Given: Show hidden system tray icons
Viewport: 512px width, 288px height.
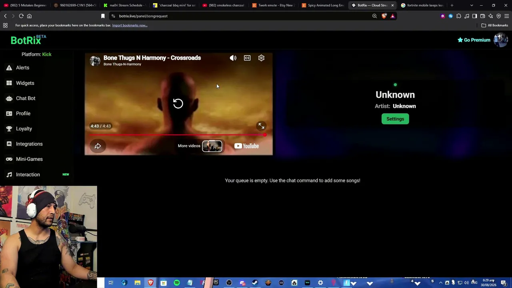Looking at the screenshot, I should tap(441, 283).
